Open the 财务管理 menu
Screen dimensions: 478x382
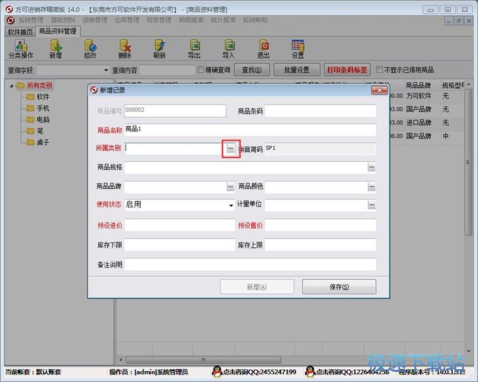159,20
